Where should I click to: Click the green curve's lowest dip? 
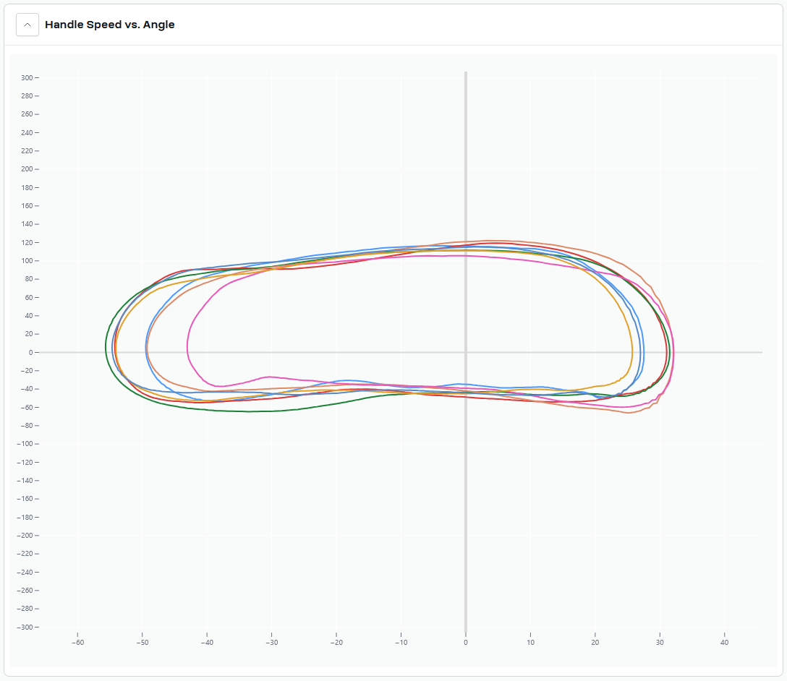250,411
